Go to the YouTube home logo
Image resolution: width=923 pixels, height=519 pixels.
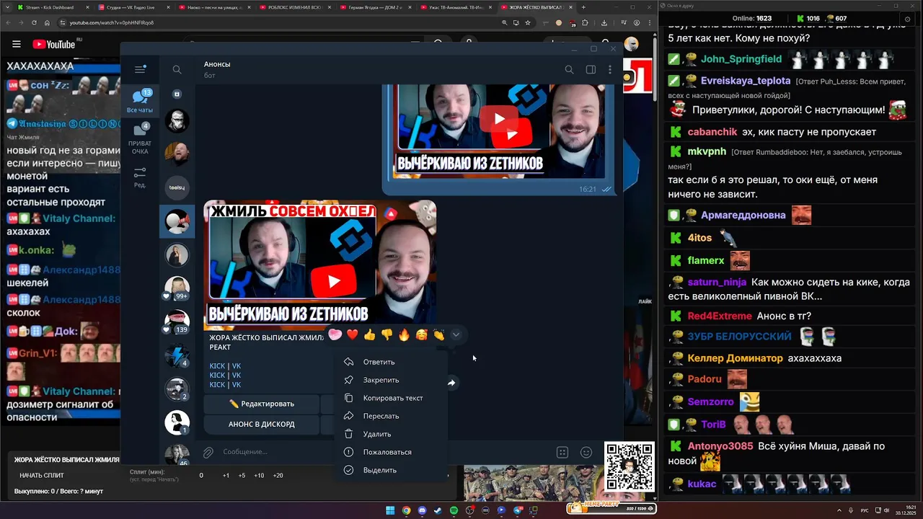tap(54, 44)
